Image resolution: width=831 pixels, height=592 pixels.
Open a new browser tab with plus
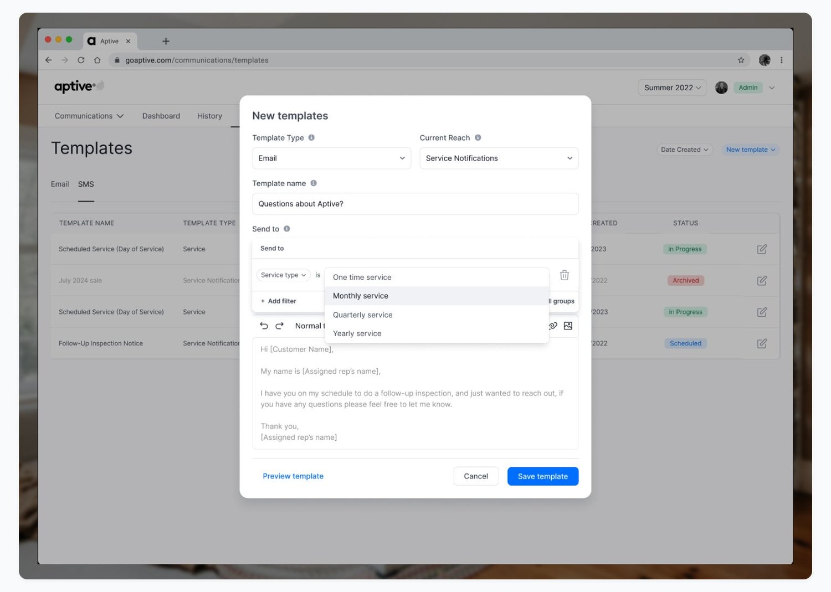coord(166,41)
